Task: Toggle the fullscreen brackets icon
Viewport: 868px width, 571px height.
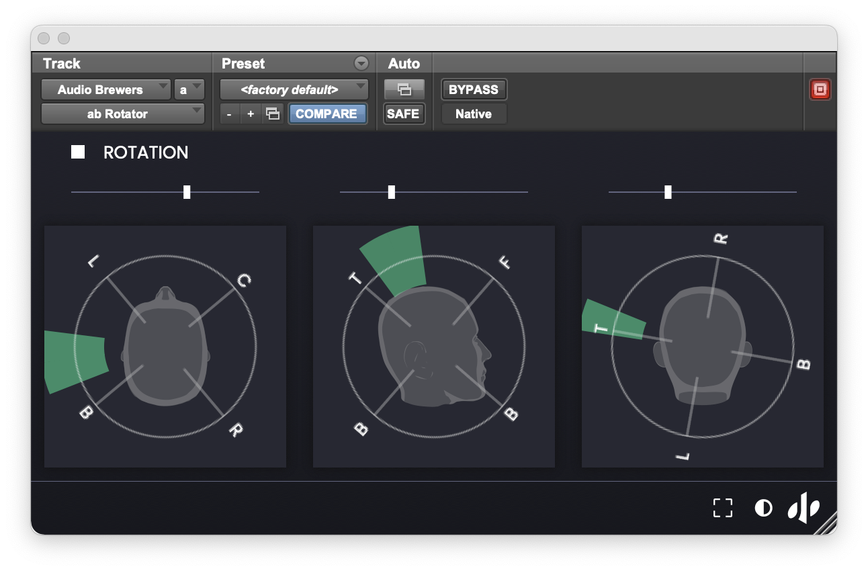Action: (723, 508)
